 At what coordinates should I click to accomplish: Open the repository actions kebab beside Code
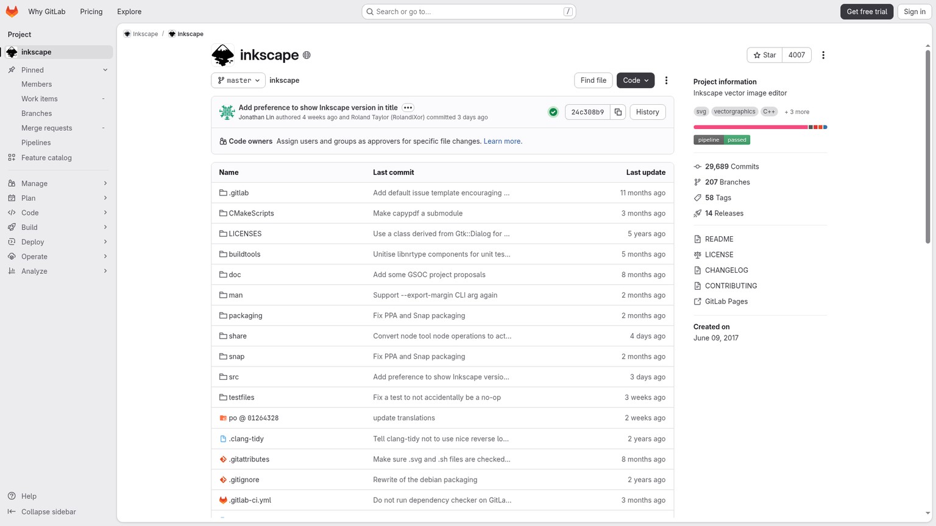[x=667, y=80]
